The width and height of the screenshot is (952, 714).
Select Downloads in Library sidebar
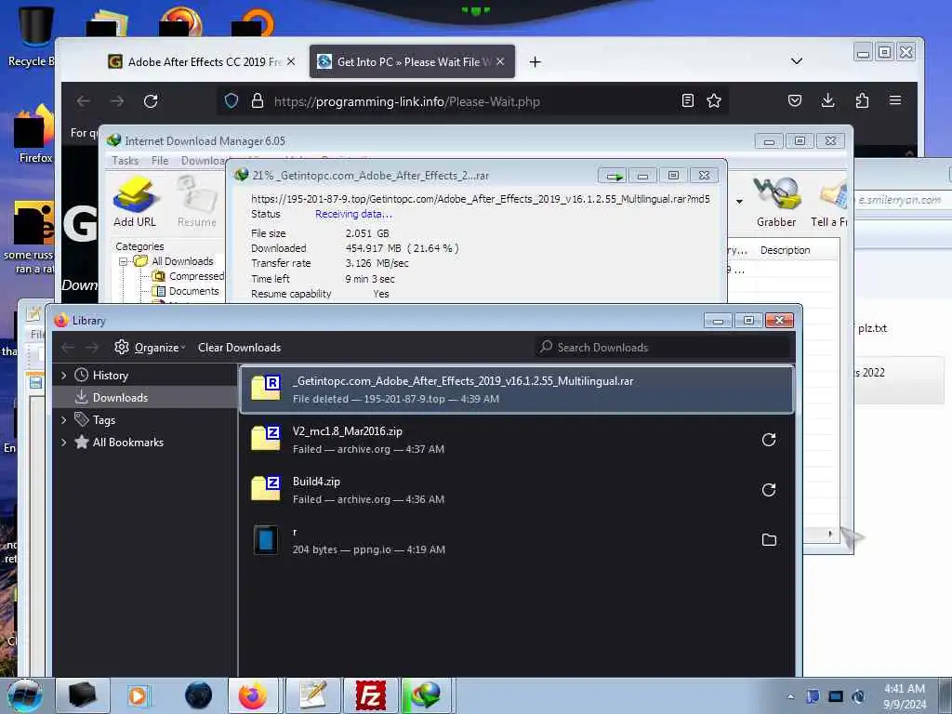click(145, 397)
